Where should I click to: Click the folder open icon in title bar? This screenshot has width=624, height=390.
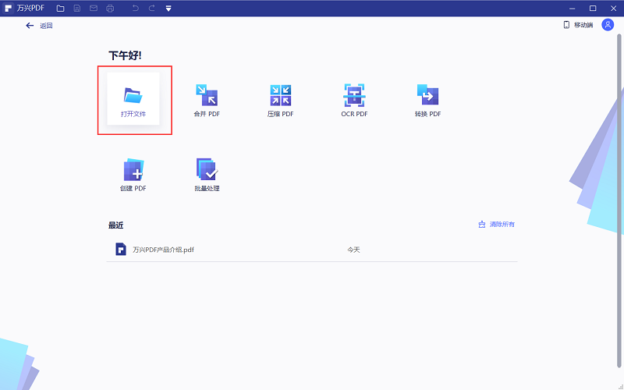coord(60,8)
